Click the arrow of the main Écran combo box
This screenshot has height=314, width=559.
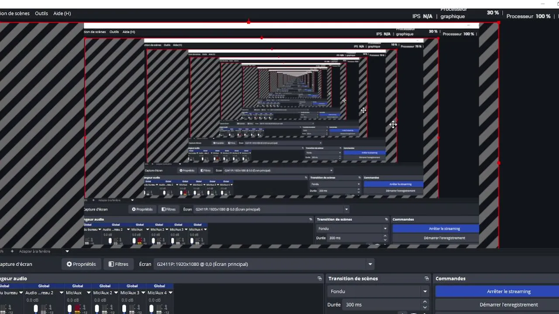(x=370, y=264)
